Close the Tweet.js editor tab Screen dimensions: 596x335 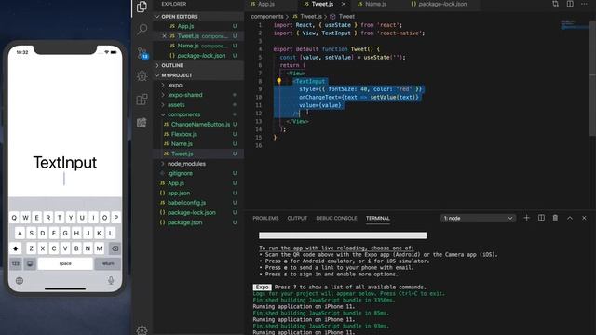click(344, 4)
